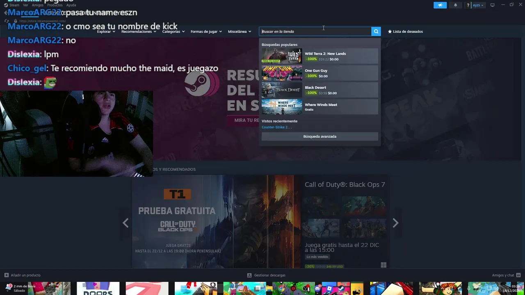525x295 pixels.
Task: Click the store URL in address bar
Action: click(x=42, y=21)
